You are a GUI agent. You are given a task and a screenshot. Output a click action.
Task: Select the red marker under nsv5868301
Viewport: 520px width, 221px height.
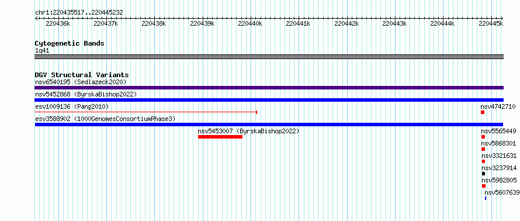click(x=483, y=149)
